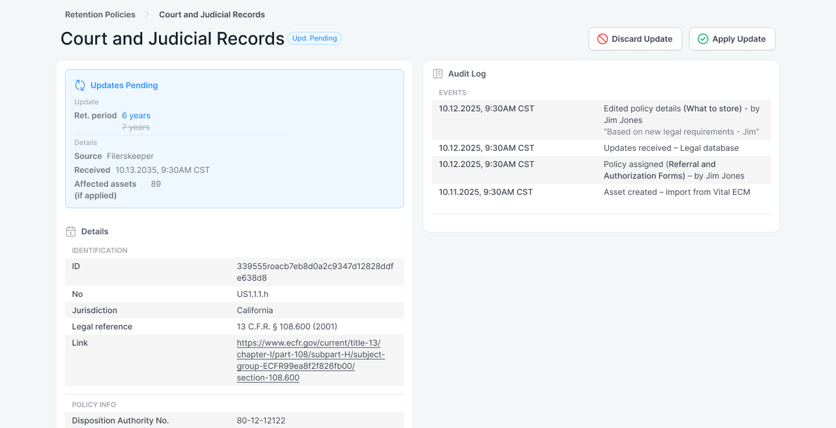836x428 pixels.
Task: Select the legal reference 13 C.F.R. § 108.600 (2001)
Action: (287, 327)
